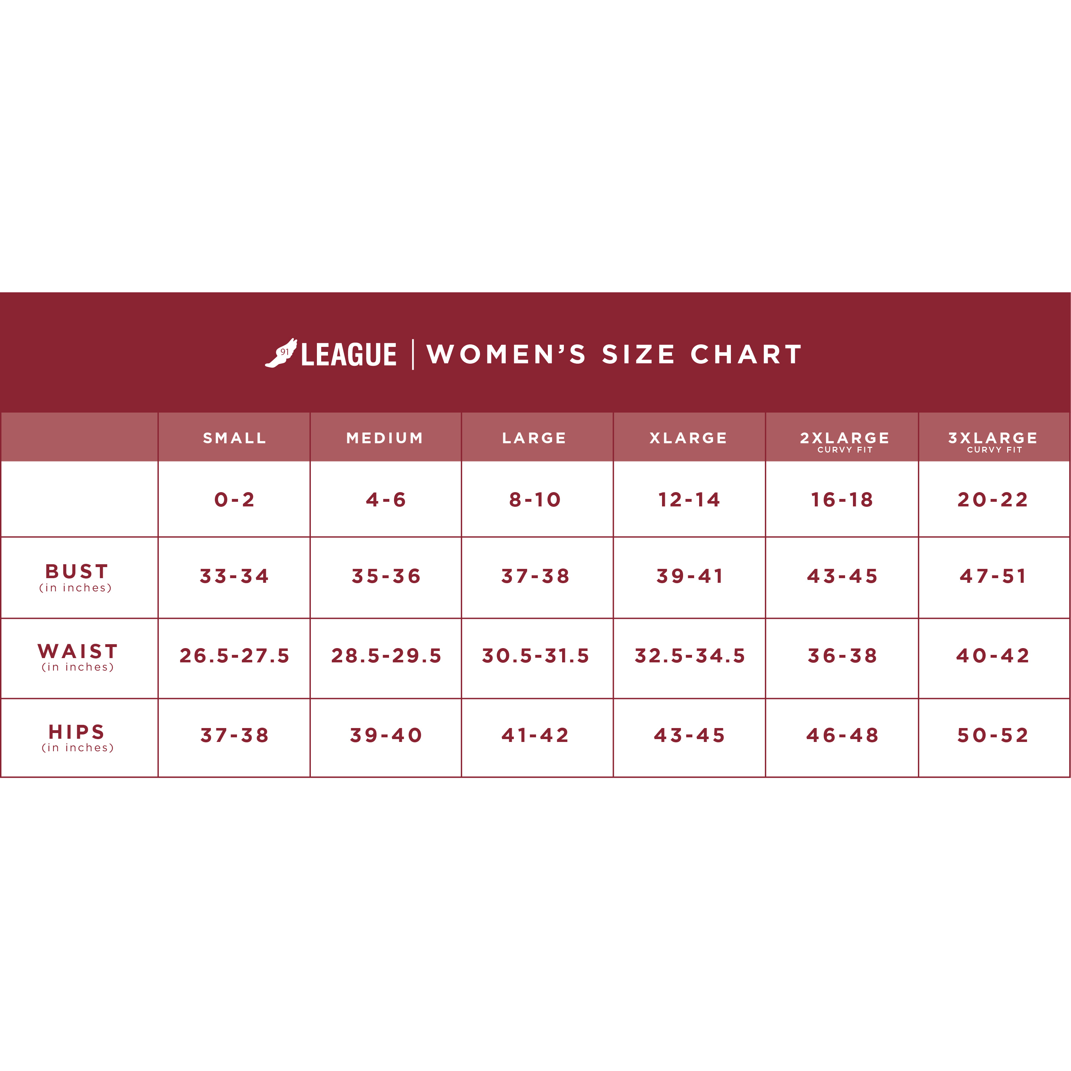Select the WAIST row label
The width and height of the screenshot is (1071, 1071).
pyautogui.click(x=77, y=657)
